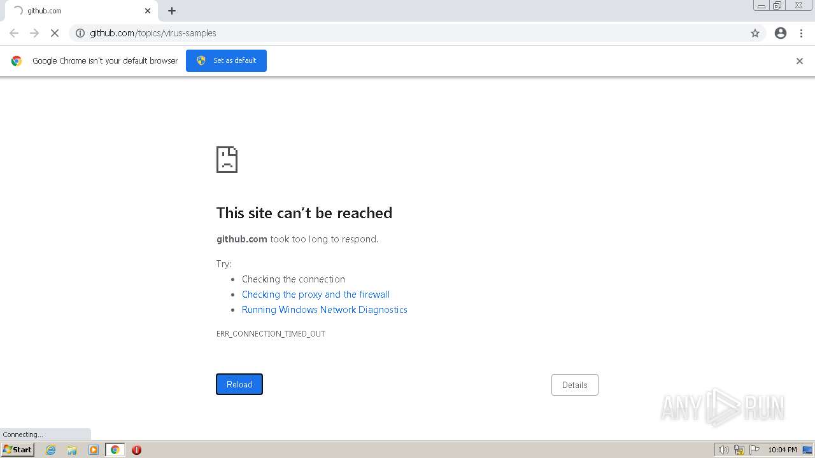Open the Chrome profile avatar
The image size is (815, 458).
[x=781, y=33]
